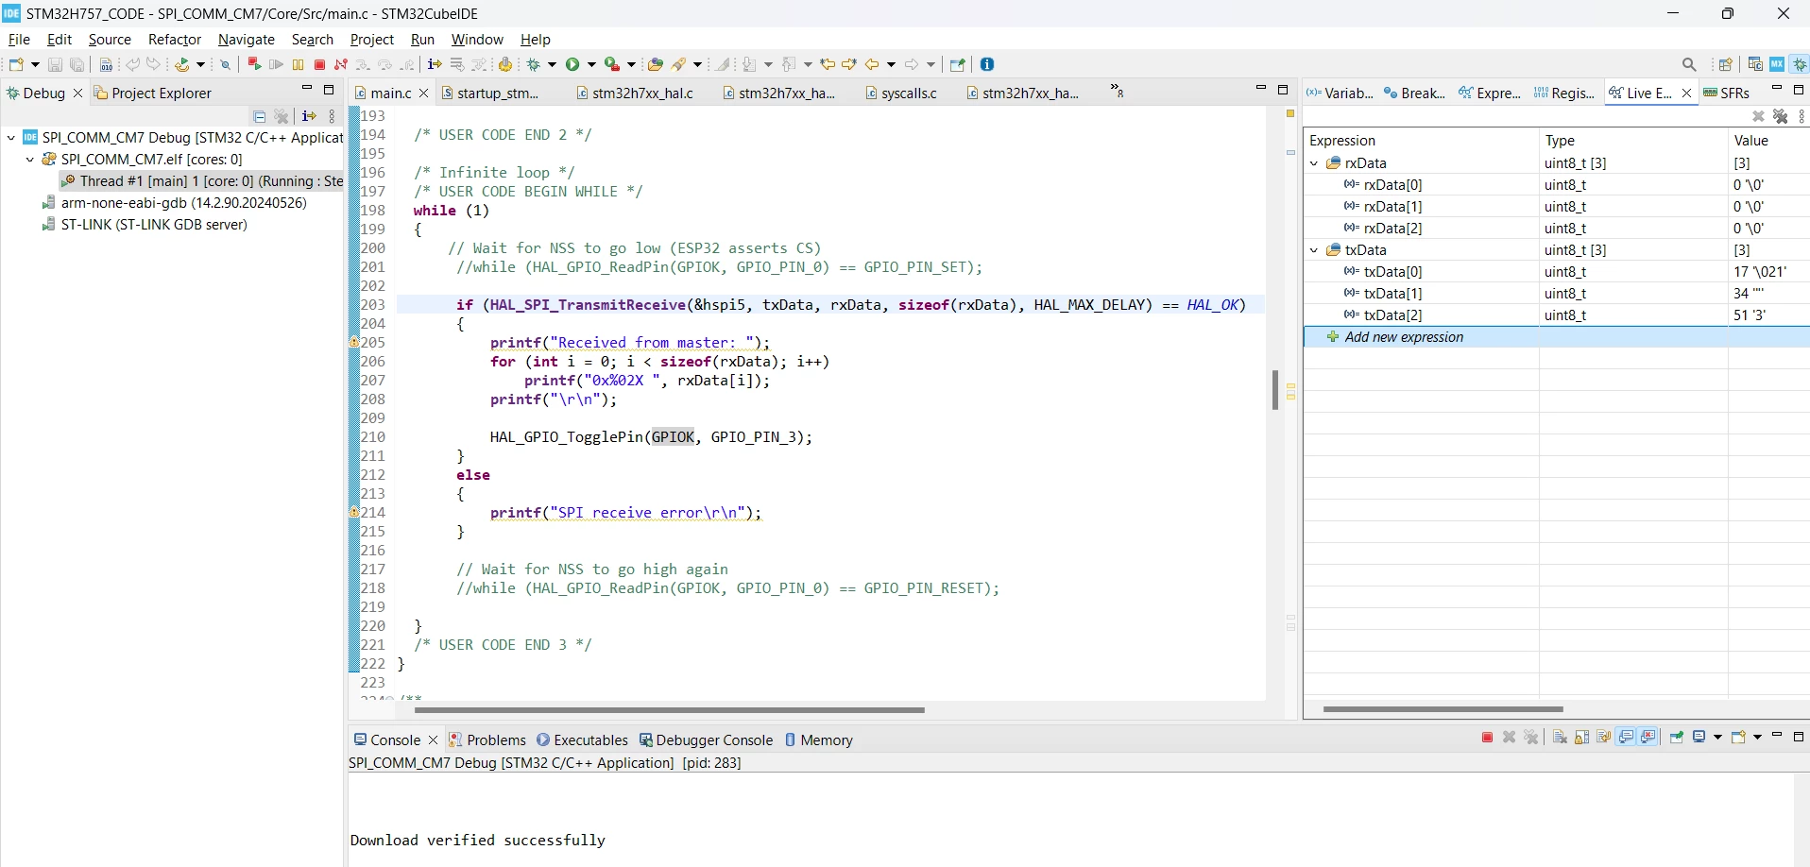The image size is (1810, 867).
Task: Collapse the SPI_COMM_CM7.elf node
Action: [x=30, y=160]
